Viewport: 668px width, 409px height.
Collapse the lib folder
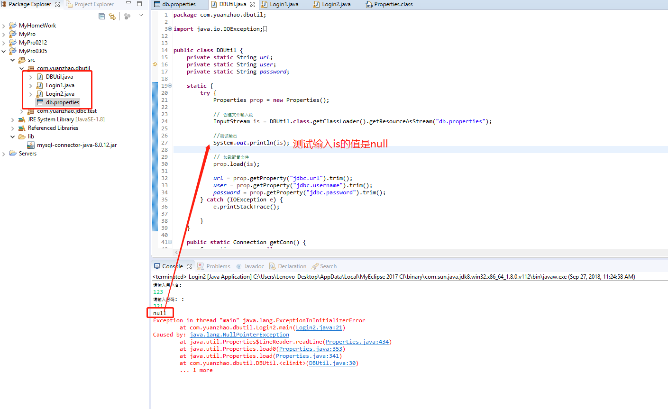[12, 136]
